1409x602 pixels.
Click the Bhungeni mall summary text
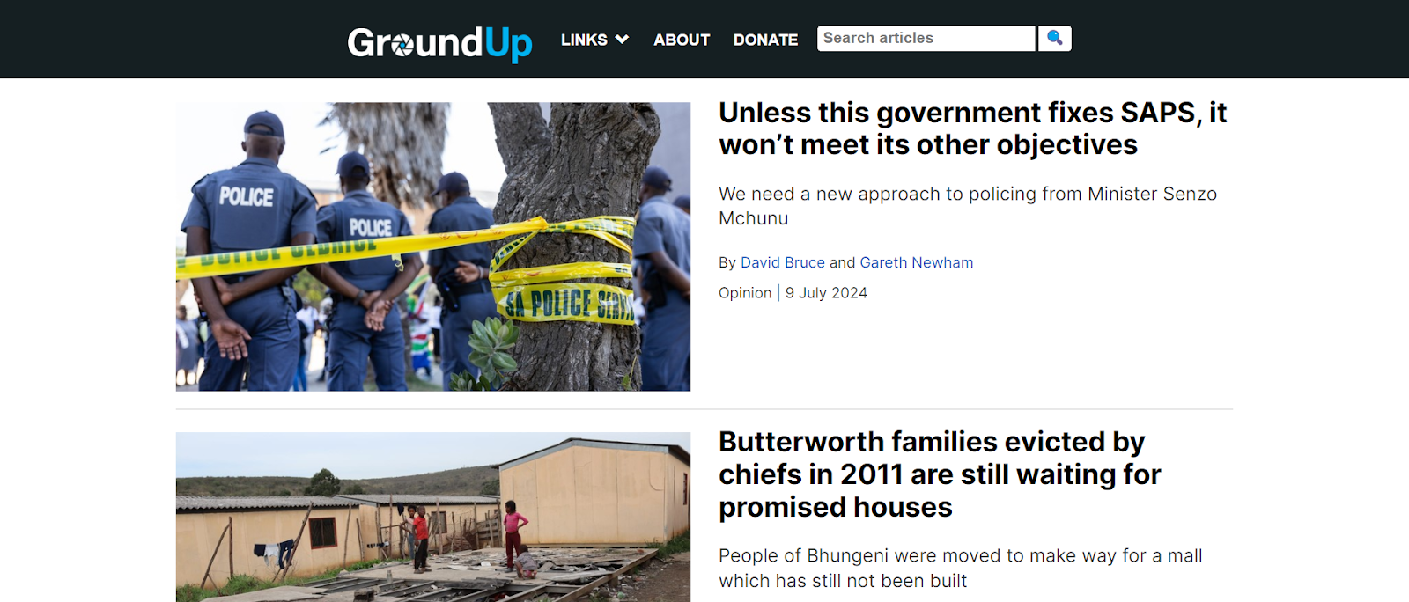coord(960,569)
